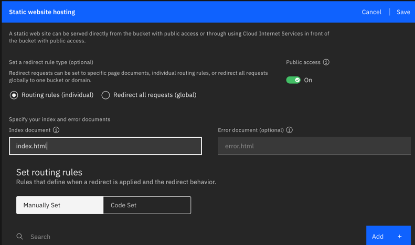This screenshot has width=415, height=245.
Task: Switch to the Manually Set tab
Action: click(x=60, y=205)
